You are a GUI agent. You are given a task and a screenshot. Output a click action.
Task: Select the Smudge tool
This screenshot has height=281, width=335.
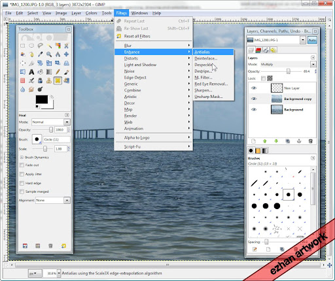(31, 90)
